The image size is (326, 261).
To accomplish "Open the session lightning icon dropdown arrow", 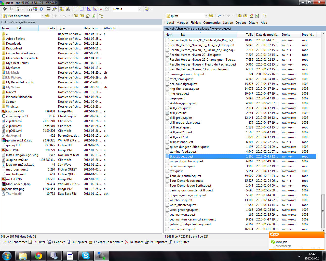I will pos(151,9).
